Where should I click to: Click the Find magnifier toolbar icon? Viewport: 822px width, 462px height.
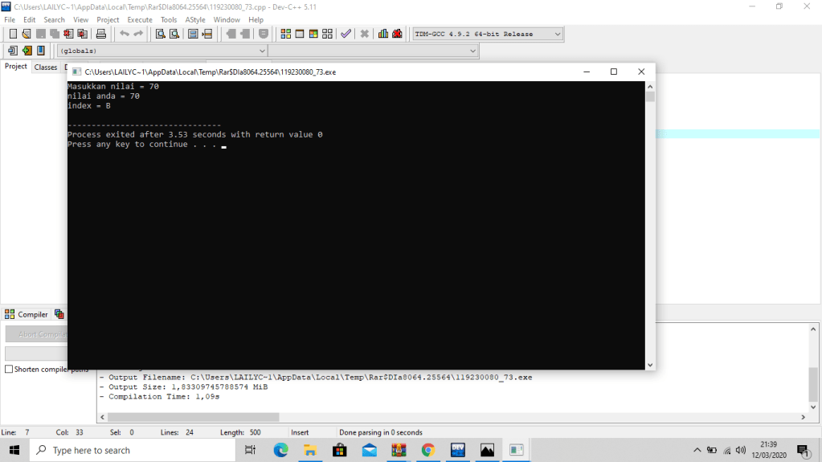pos(161,34)
